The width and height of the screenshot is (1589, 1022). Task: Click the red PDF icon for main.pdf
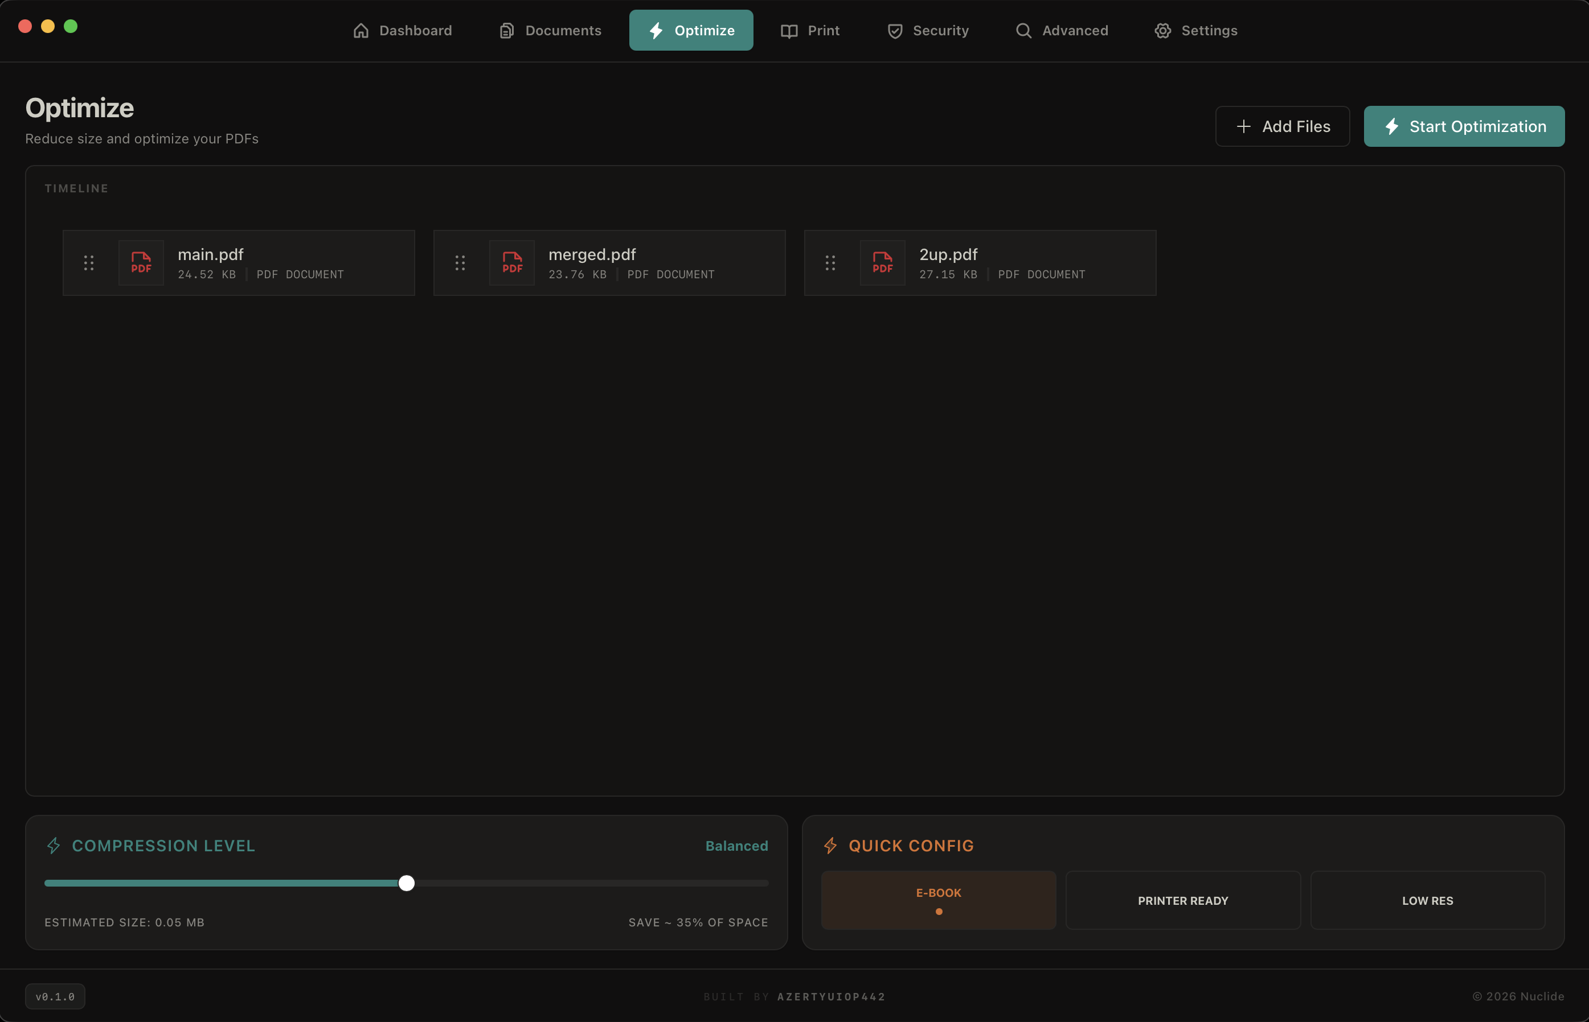141,263
